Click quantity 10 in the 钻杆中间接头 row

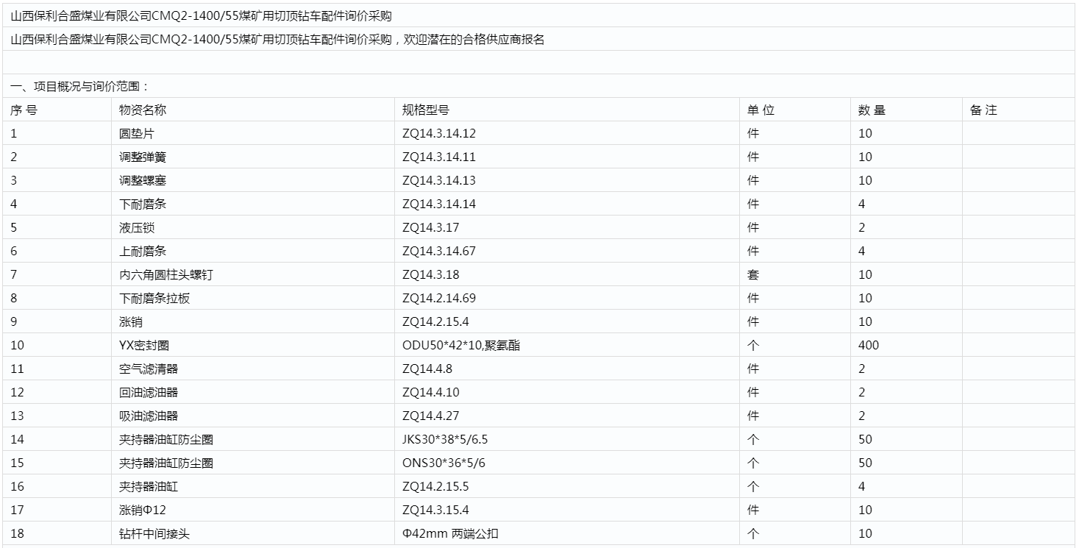pos(865,534)
